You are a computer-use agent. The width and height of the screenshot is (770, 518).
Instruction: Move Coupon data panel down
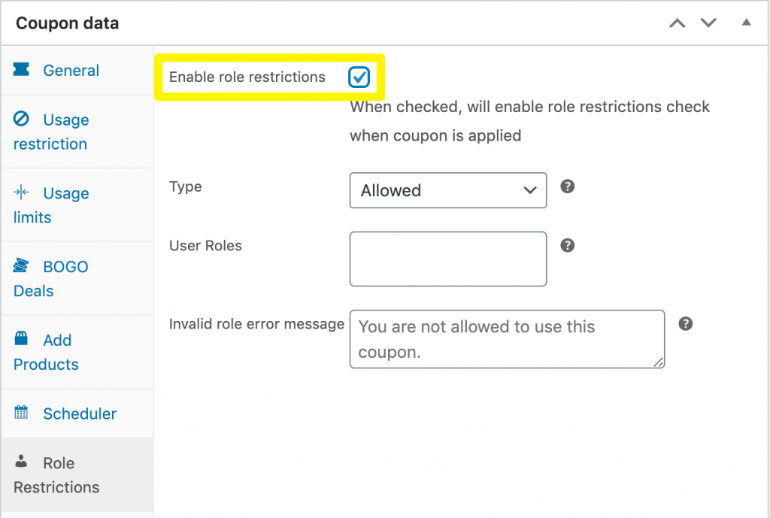pyautogui.click(x=708, y=23)
